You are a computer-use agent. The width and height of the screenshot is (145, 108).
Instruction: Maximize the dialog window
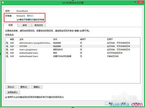[x=135, y=2]
